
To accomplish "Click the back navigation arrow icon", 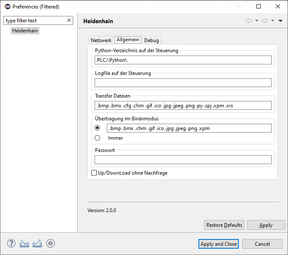I will coord(249,21).
